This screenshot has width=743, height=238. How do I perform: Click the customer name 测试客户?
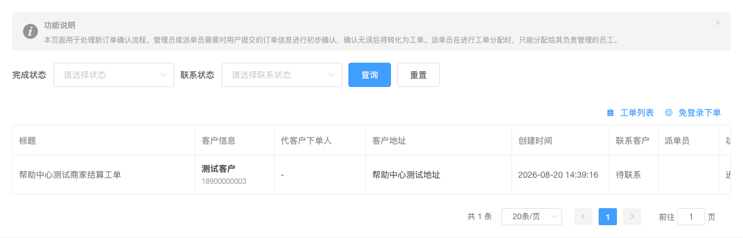pos(218,169)
